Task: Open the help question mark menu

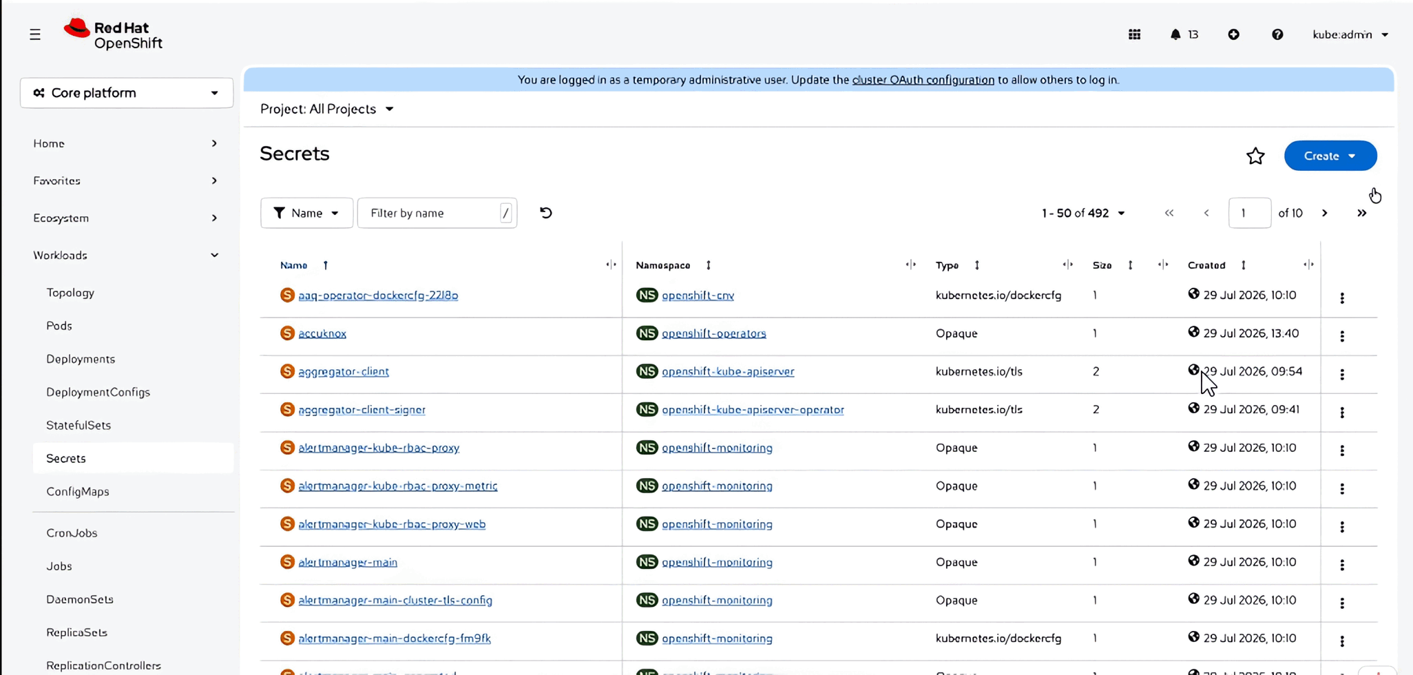Action: [1277, 34]
